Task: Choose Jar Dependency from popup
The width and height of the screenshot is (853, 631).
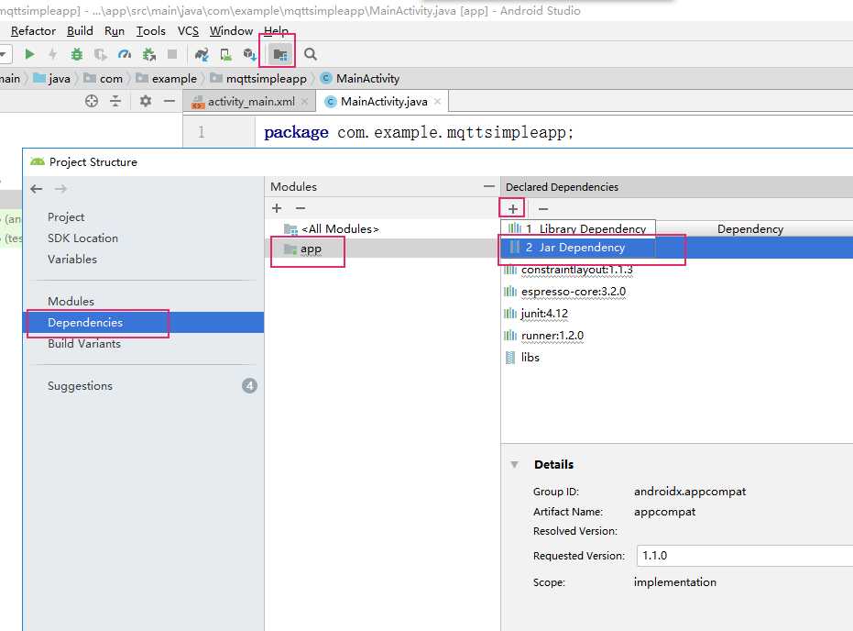Action: [x=578, y=248]
